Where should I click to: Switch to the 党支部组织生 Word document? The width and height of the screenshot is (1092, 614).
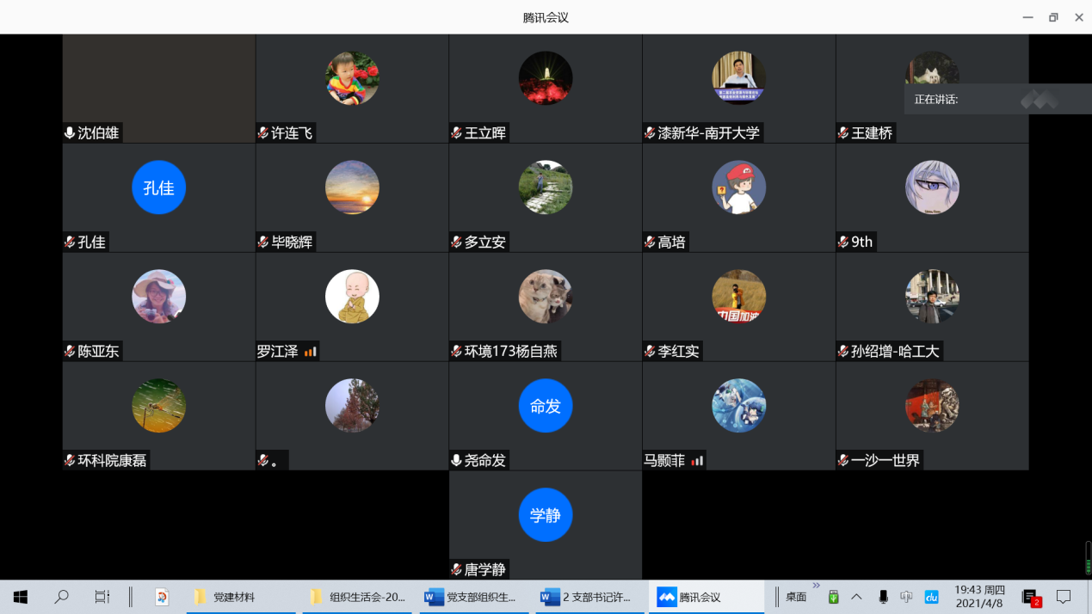[x=472, y=597]
